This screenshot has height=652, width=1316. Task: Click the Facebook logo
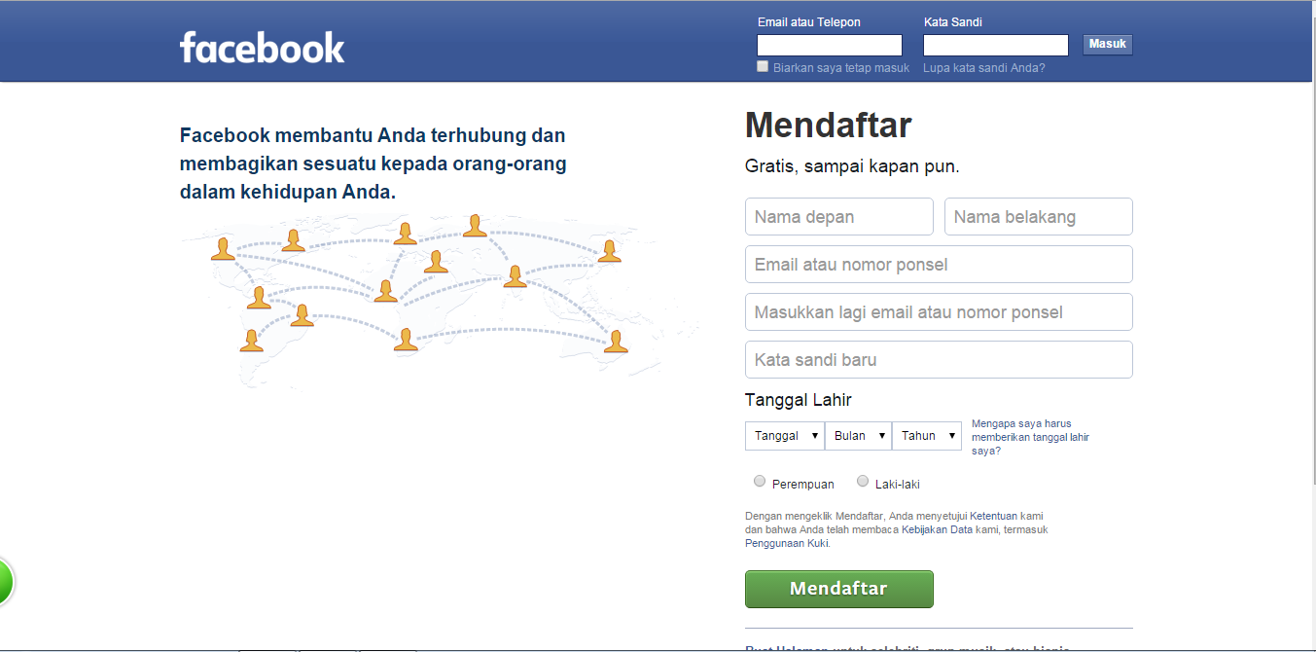[263, 48]
